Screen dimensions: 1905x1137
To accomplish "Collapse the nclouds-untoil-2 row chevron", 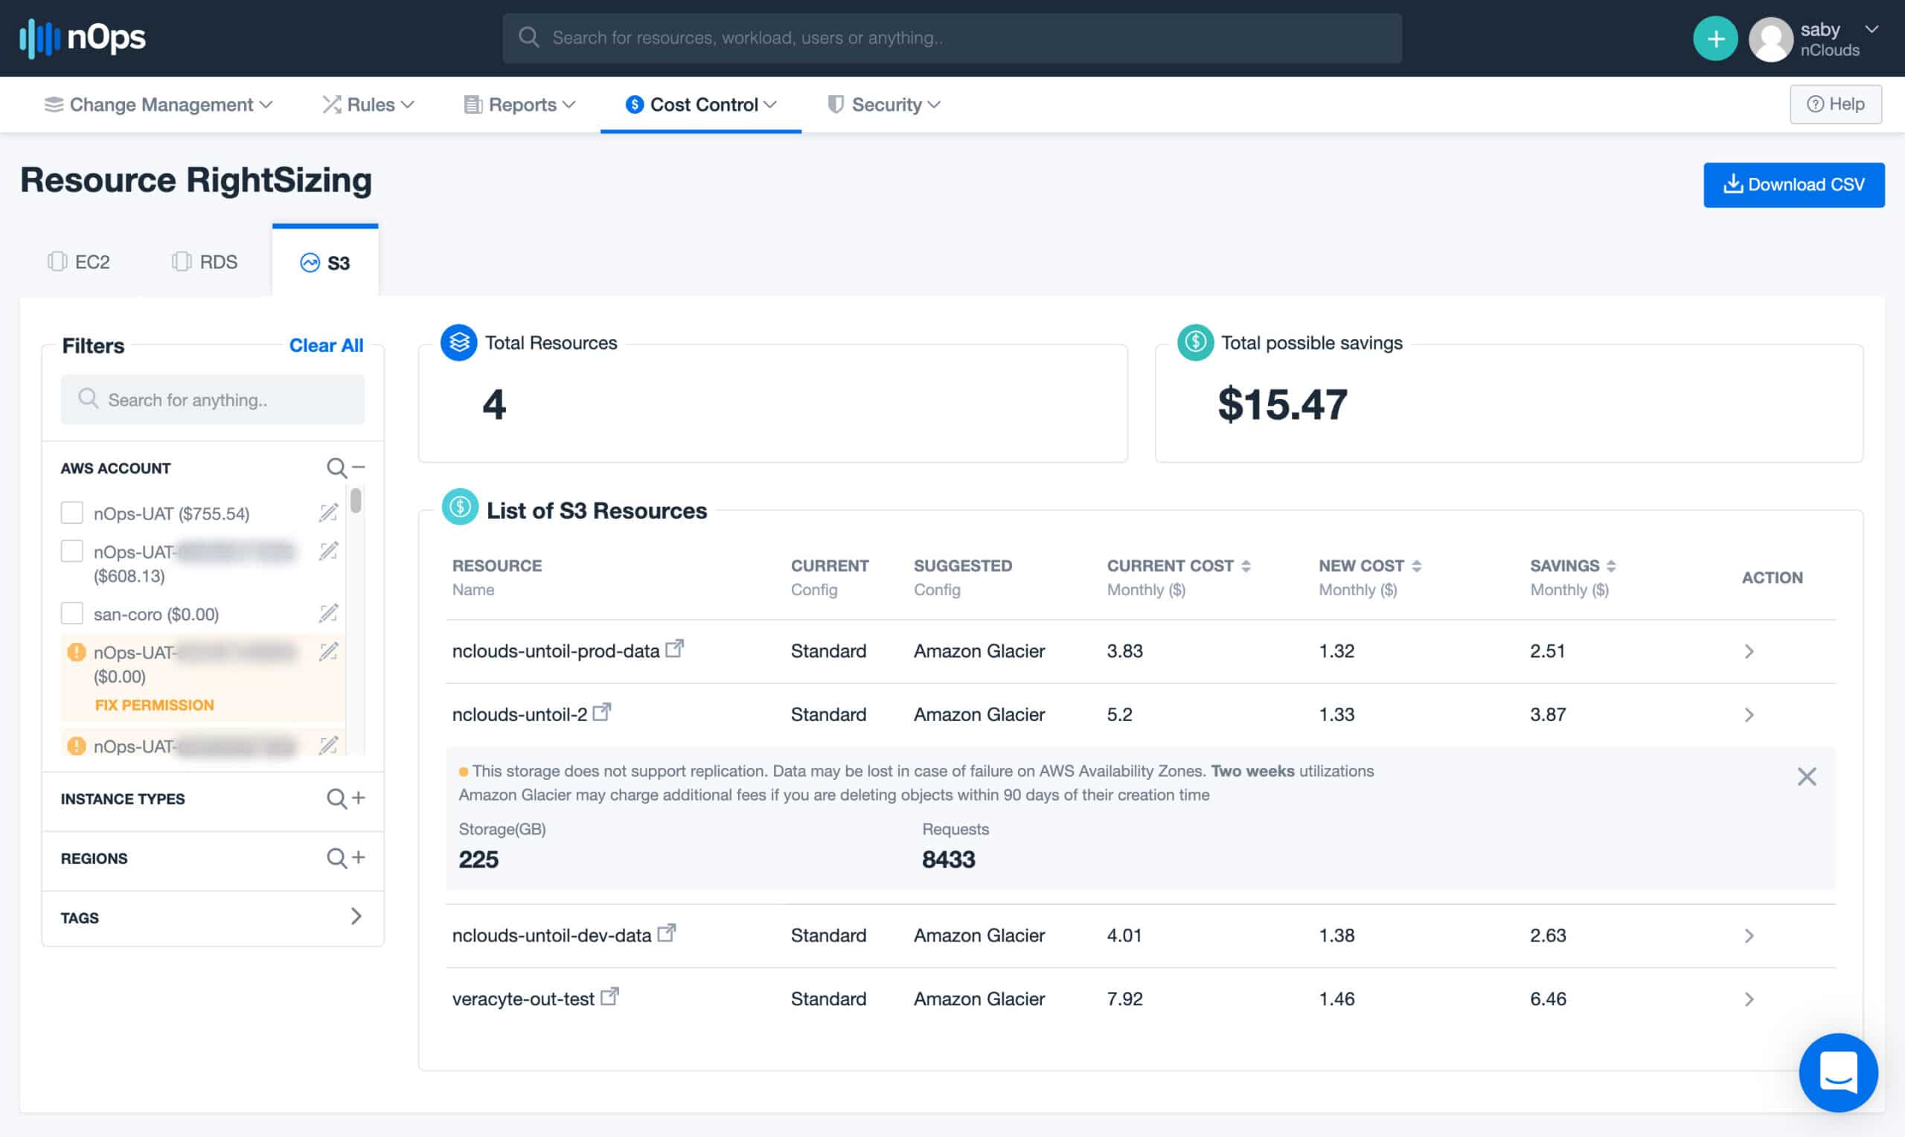I will pos(1749,715).
